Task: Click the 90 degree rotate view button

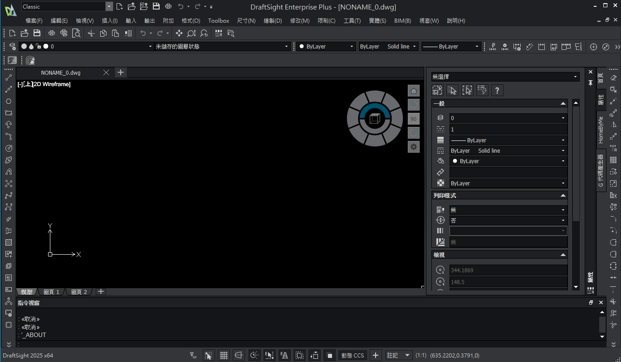Action: (414, 119)
